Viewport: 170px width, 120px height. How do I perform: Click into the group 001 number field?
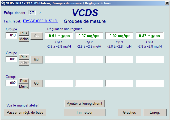(x=12, y=59)
